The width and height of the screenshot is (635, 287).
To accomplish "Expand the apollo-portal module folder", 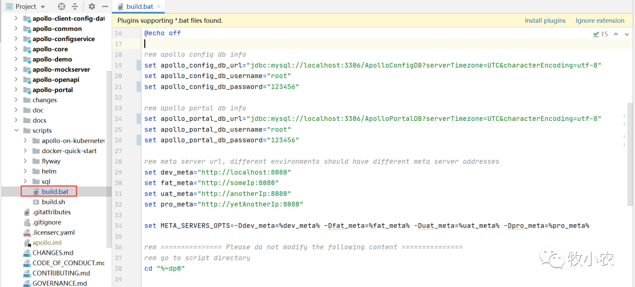I will click(x=16, y=90).
